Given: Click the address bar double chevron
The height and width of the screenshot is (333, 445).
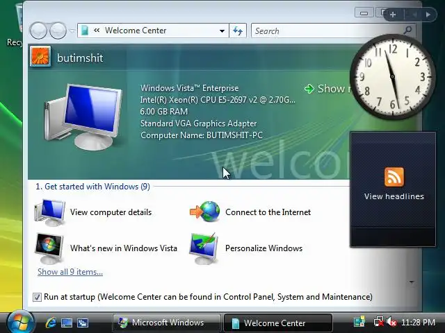Looking at the screenshot, I should [97, 30].
